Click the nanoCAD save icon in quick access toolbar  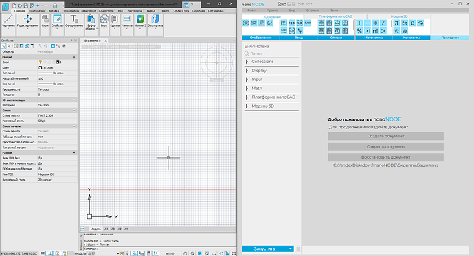tap(26, 5)
